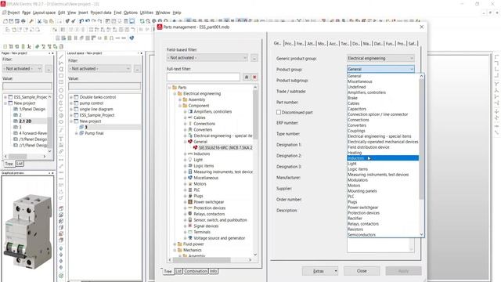Expand the Double tanks control project

click(x=71, y=97)
